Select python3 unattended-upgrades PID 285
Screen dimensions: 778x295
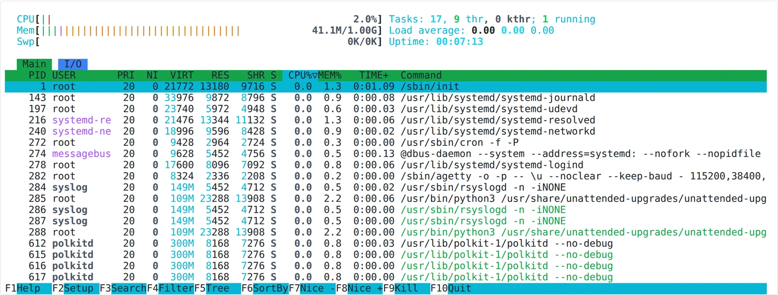click(386, 198)
